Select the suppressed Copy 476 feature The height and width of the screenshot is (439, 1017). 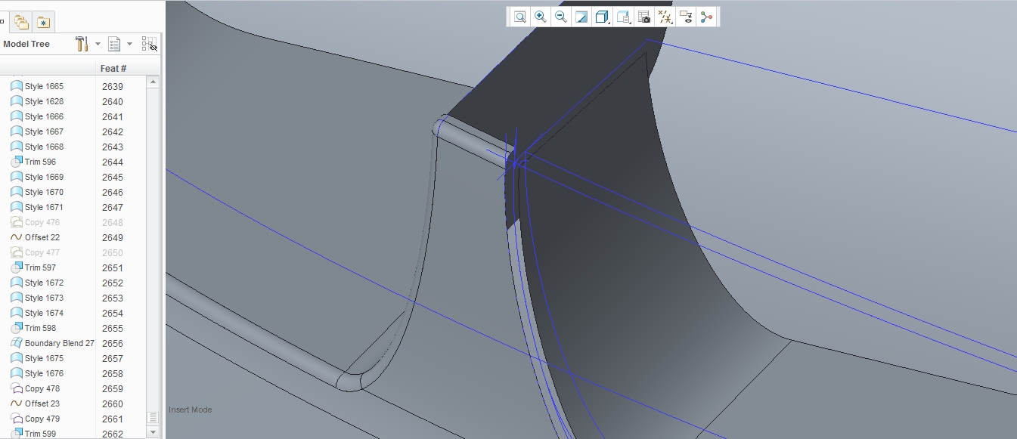tap(42, 222)
